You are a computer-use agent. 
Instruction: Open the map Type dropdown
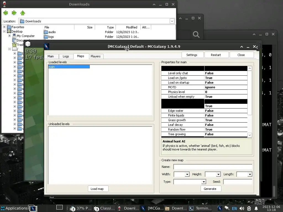204,182
